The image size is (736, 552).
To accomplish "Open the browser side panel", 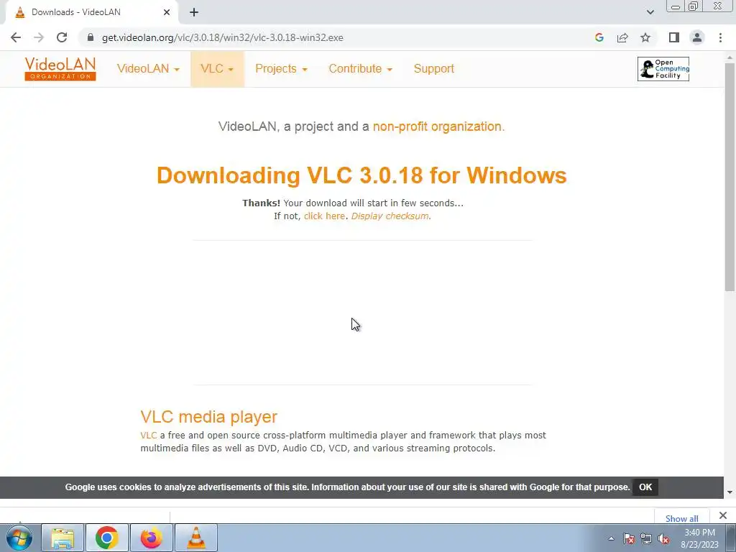I will (674, 37).
